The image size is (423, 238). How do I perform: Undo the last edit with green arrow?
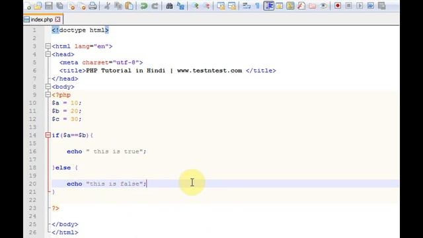pyautogui.click(x=144, y=6)
